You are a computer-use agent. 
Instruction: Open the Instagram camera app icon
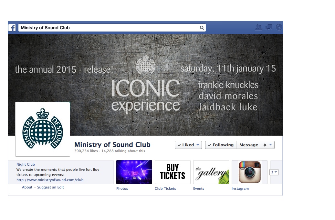(x=249, y=172)
